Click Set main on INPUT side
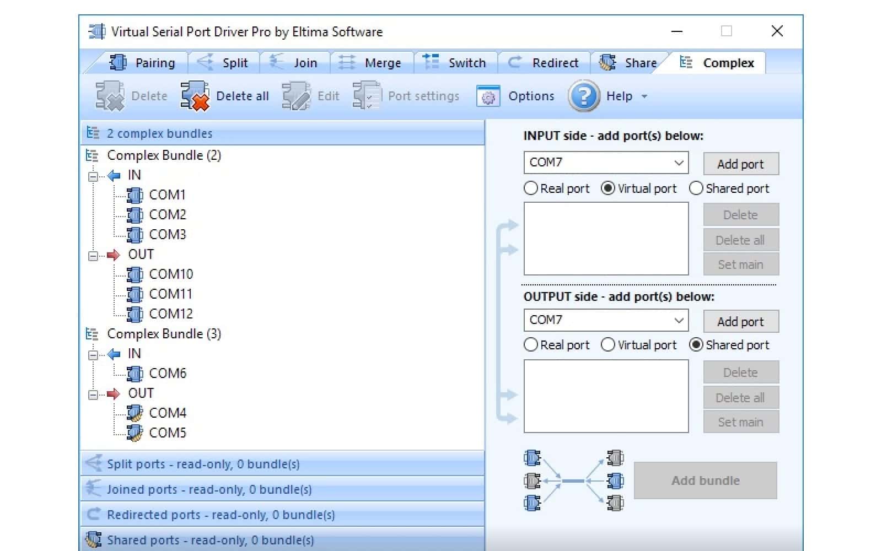Image resolution: width=882 pixels, height=551 pixels. tap(741, 264)
